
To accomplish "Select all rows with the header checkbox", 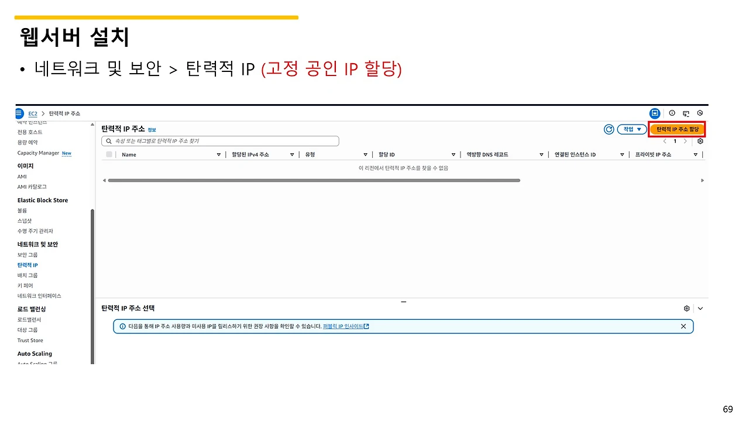I will (110, 154).
